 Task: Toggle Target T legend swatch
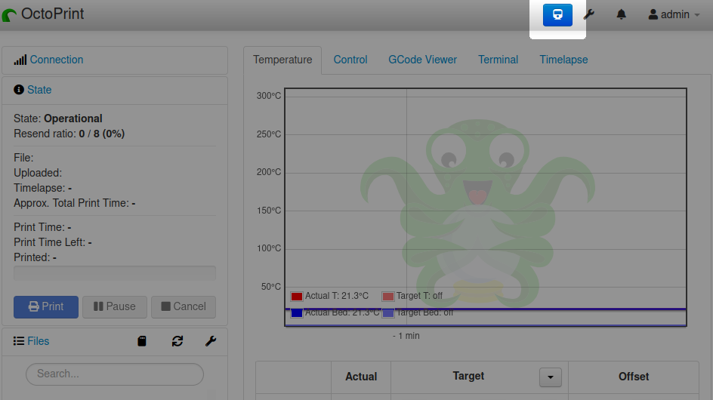coord(388,297)
